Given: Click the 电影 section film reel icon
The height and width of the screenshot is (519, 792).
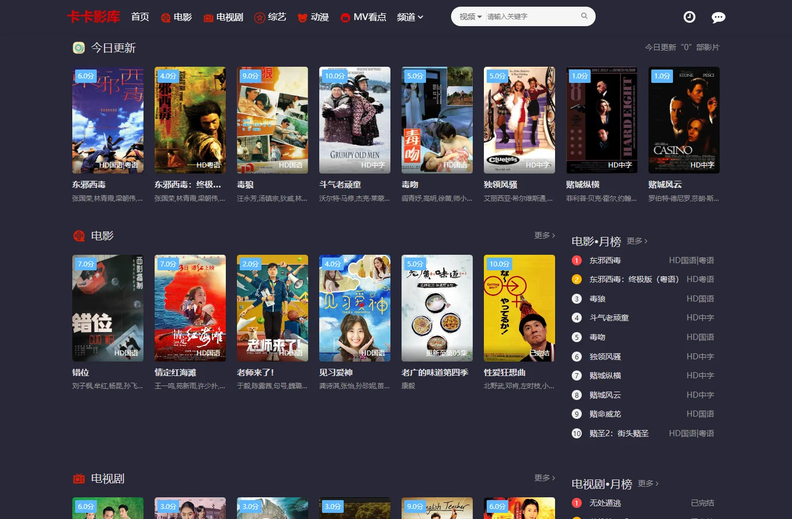Looking at the screenshot, I should point(79,236).
